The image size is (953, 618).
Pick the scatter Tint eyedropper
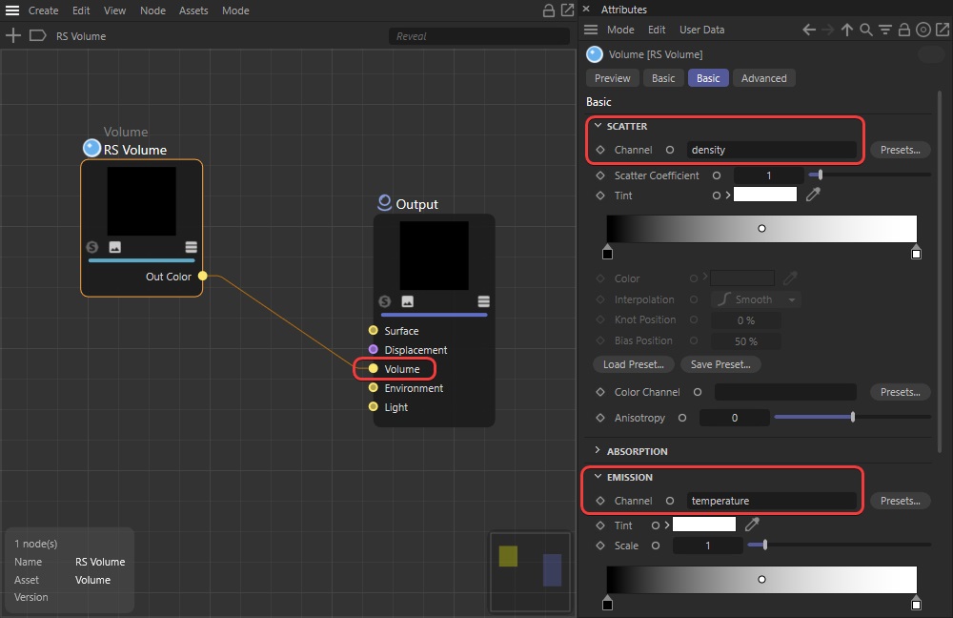pyautogui.click(x=813, y=195)
